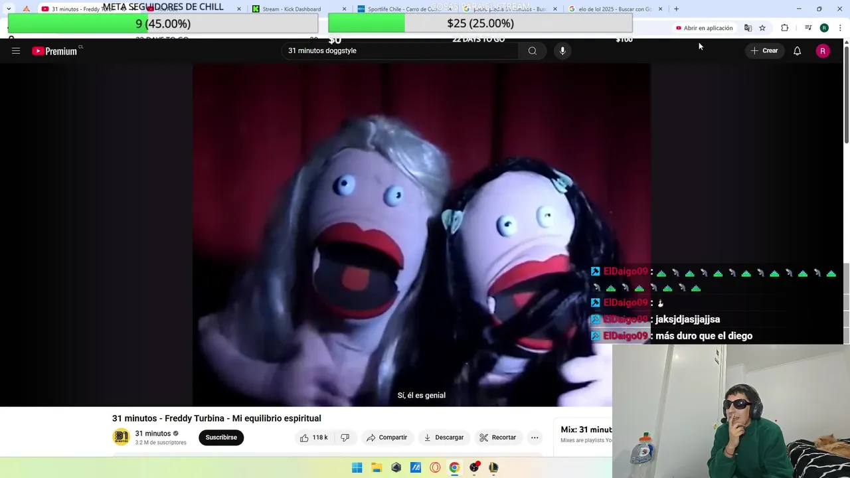The height and width of the screenshot is (478, 850).
Task: Close the Sportlife Chile tab
Action: pyautogui.click(x=450, y=9)
